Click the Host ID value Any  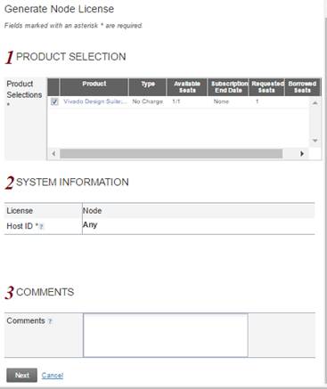click(90, 225)
